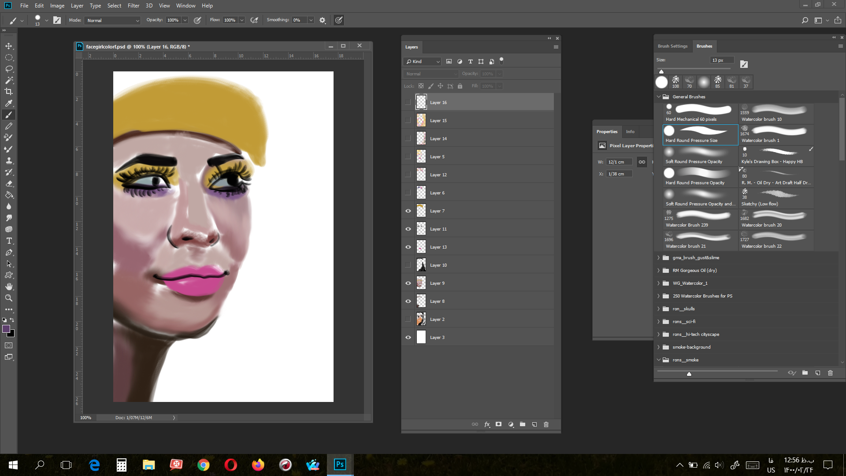
Task: Hide Layer 3 visibility
Action: click(x=408, y=338)
